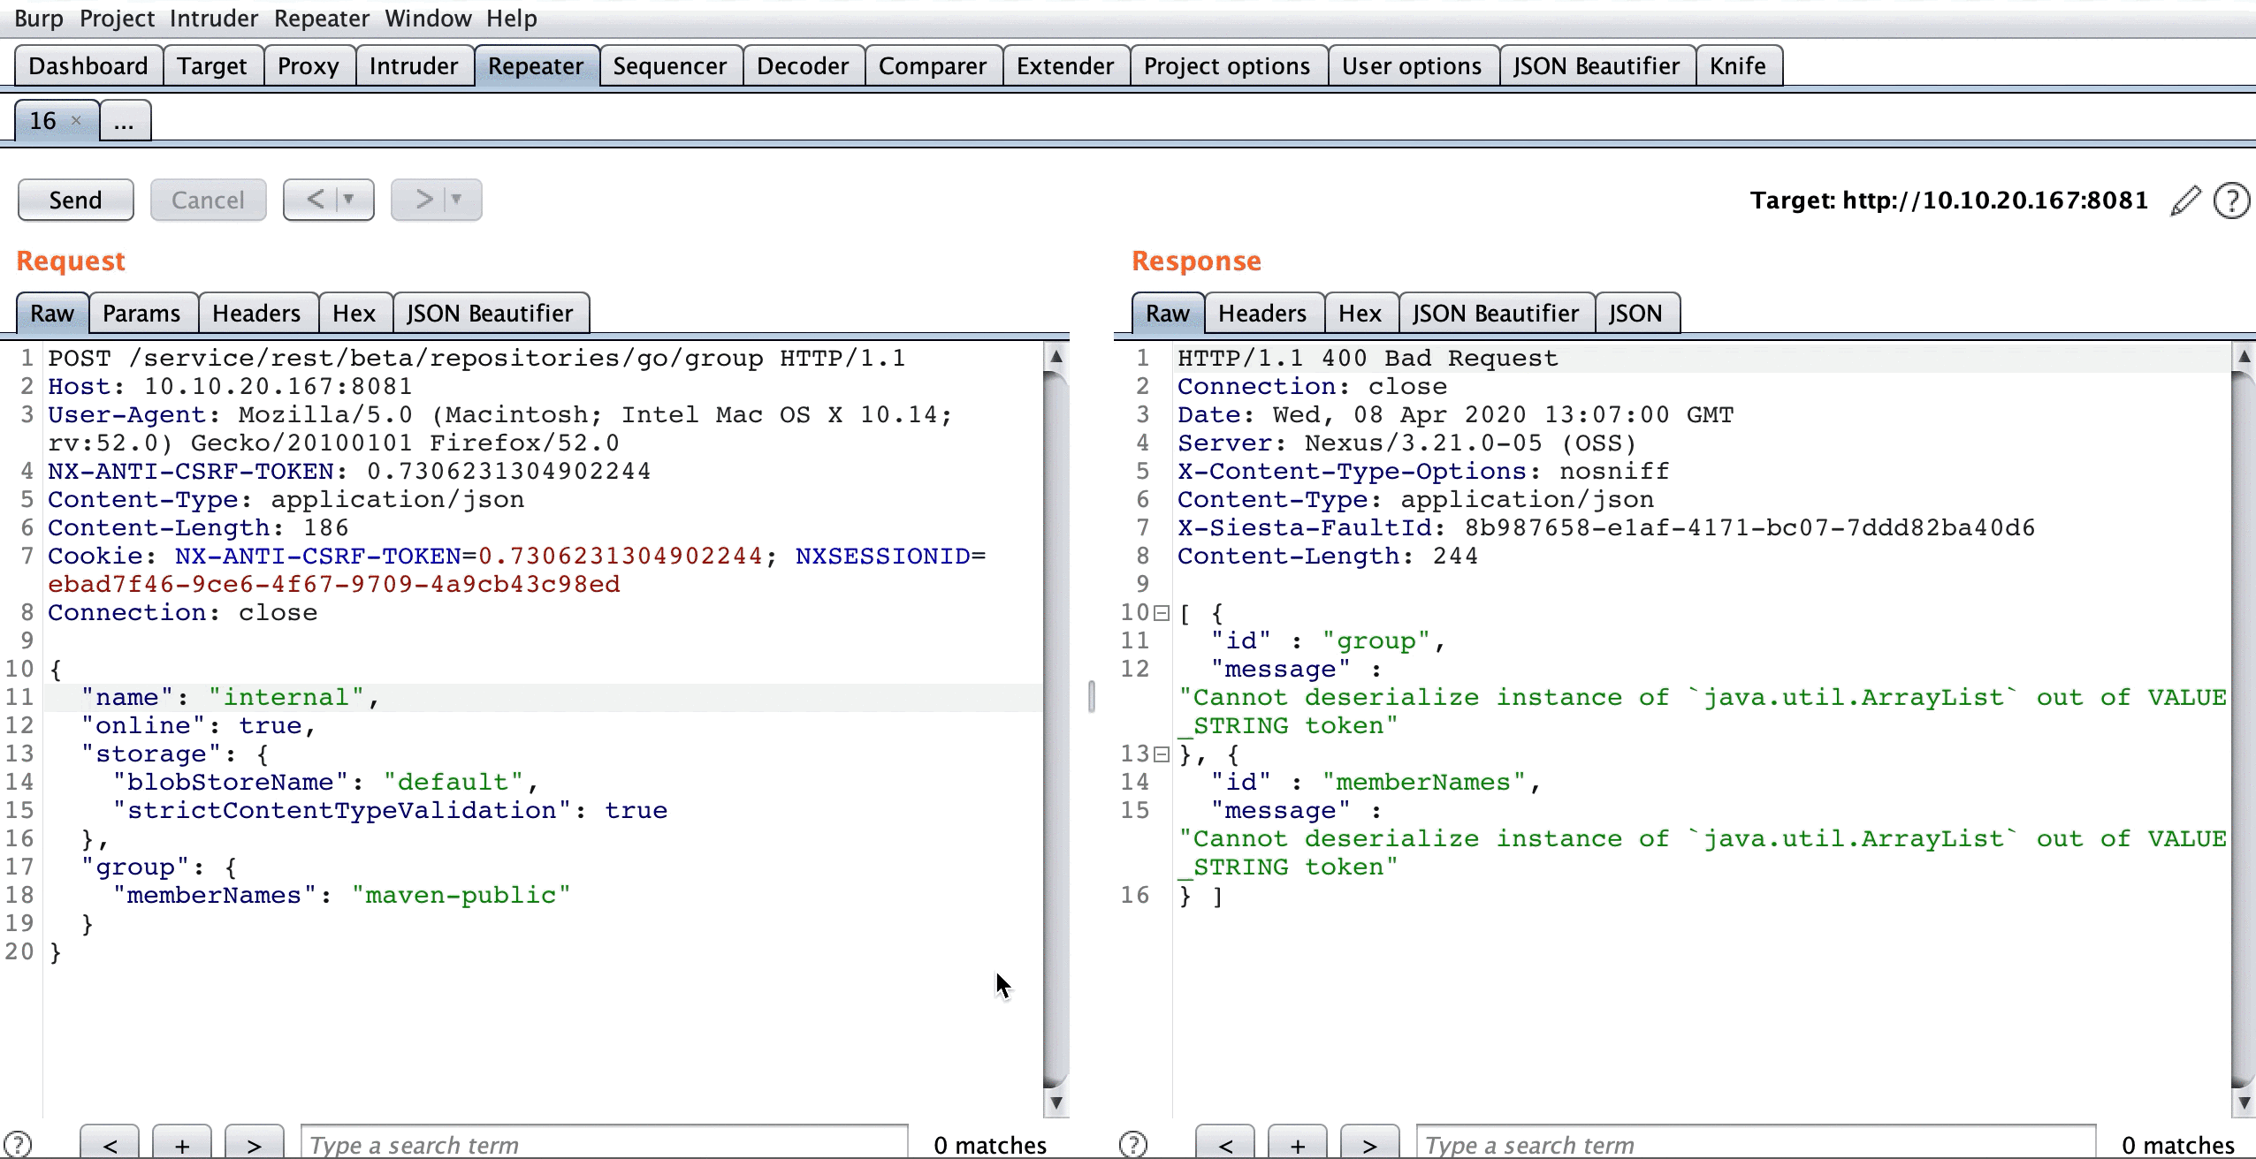The height and width of the screenshot is (1159, 2256).
Task: Click request pane scrollbar up arrow
Action: tap(1056, 357)
